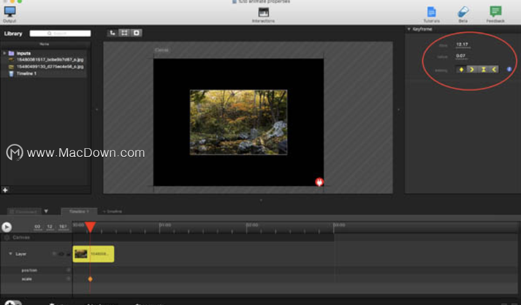
Task: Choose the right-chevron ease-in button
Action: click(472, 69)
